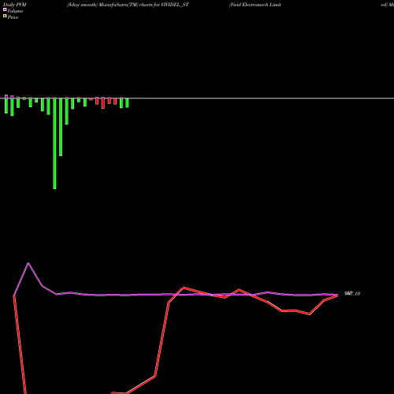Click the tallest green bar in the histogram
Image resolution: width=394 pixels, height=394 pixels.
[x=54, y=143]
